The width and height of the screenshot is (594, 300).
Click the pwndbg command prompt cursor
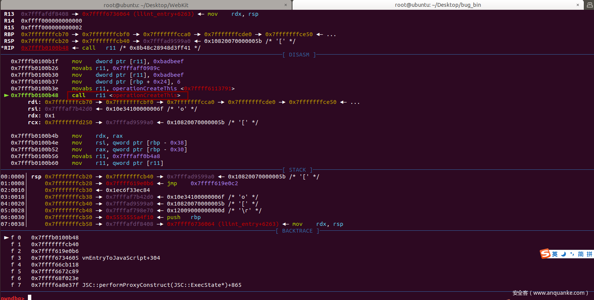pos(29,298)
